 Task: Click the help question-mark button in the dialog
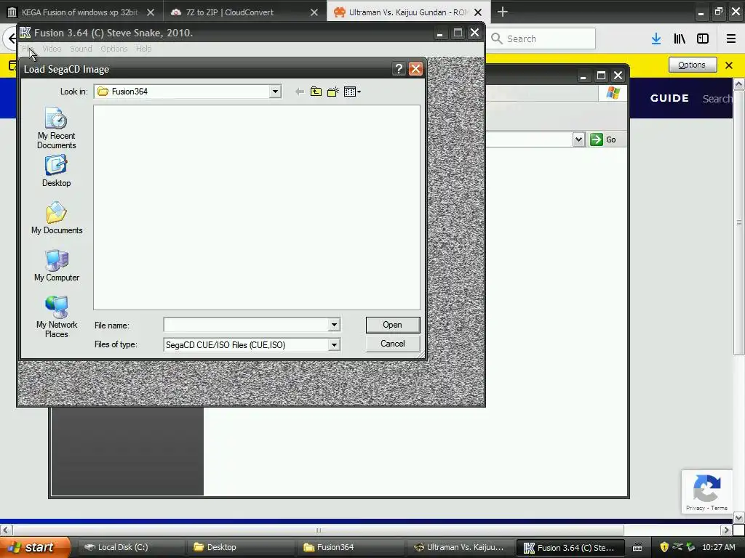399,69
